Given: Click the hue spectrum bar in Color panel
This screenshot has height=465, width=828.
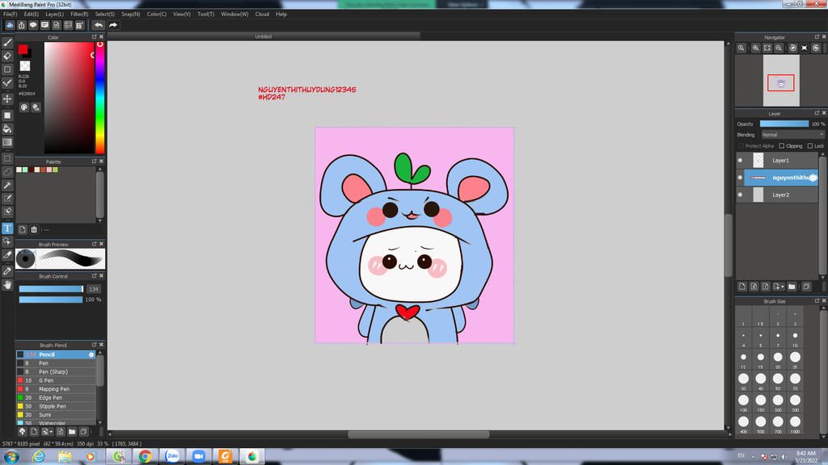Looking at the screenshot, I should [99, 98].
